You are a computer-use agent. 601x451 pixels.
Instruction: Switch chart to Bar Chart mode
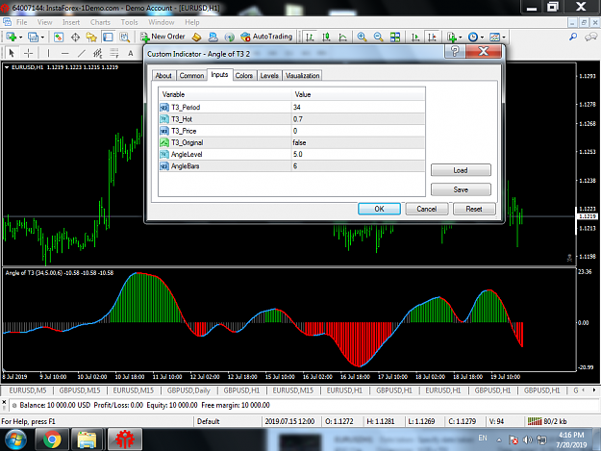[x=310, y=38]
